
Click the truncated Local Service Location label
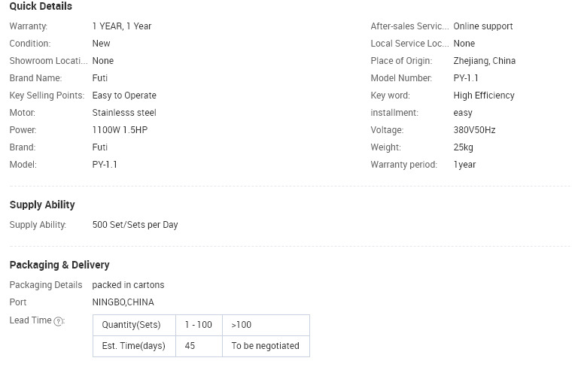tap(409, 44)
